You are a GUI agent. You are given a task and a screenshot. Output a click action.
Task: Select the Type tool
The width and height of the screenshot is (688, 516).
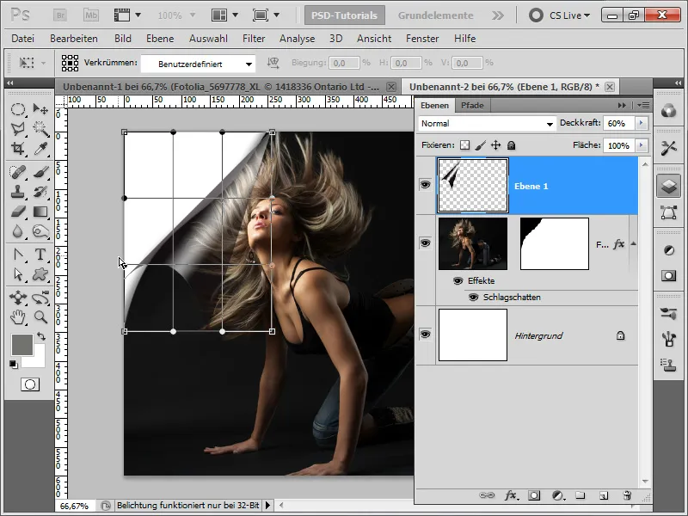click(x=40, y=255)
